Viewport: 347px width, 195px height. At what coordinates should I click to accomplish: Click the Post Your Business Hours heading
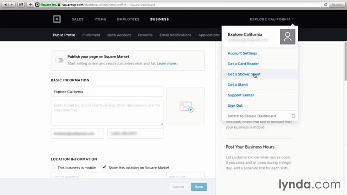tap(250, 147)
